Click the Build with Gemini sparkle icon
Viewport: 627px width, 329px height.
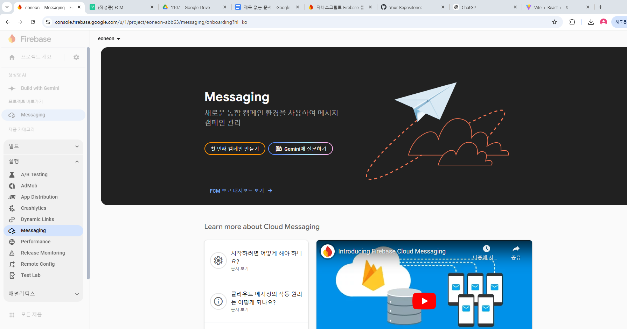point(12,88)
